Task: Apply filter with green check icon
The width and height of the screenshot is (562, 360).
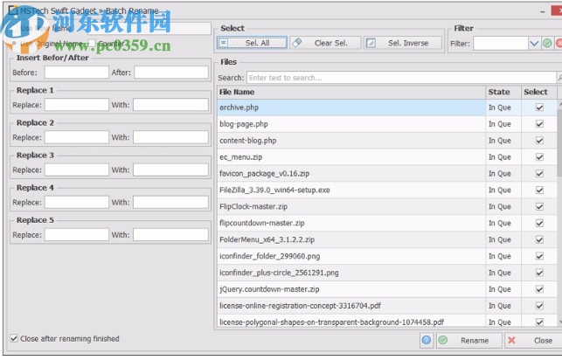Action: pos(547,44)
